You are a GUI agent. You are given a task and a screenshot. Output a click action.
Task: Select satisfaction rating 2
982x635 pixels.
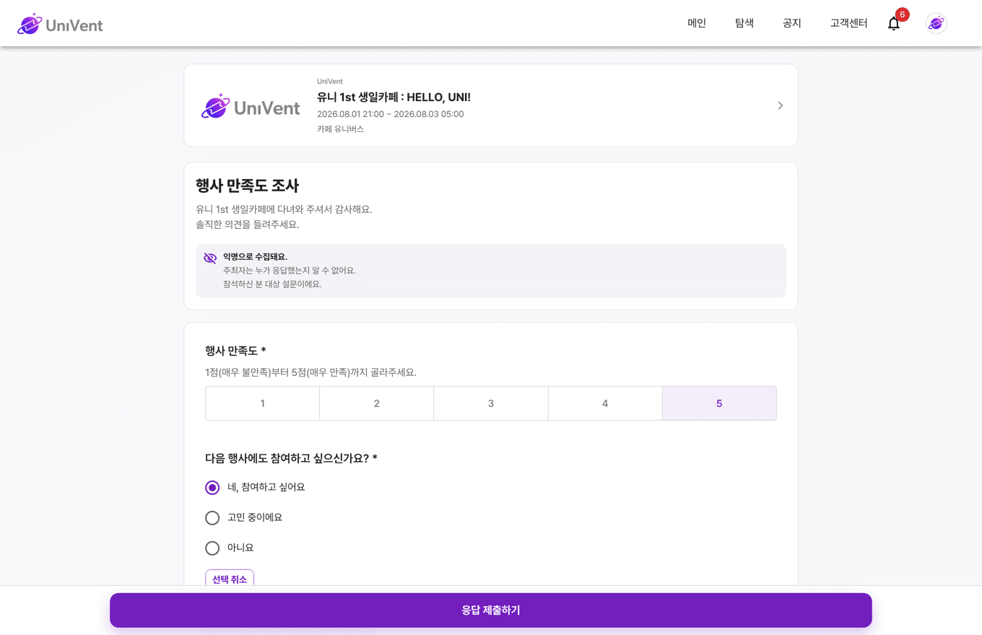click(x=377, y=403)
